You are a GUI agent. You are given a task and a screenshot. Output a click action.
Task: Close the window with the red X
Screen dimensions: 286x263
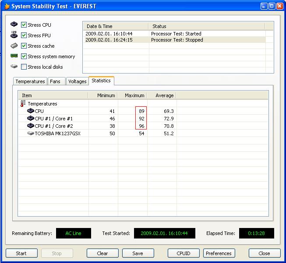click(x=279, y=6)
